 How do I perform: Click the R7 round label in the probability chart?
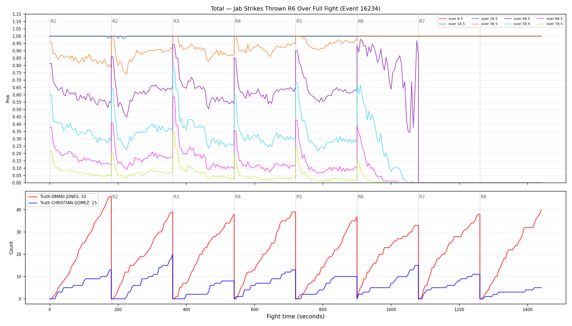pos(422,21)
